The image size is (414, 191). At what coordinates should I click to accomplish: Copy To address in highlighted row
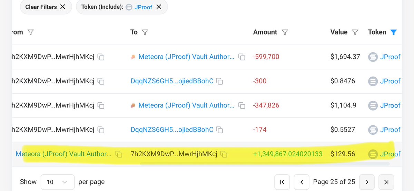(224, 154)
